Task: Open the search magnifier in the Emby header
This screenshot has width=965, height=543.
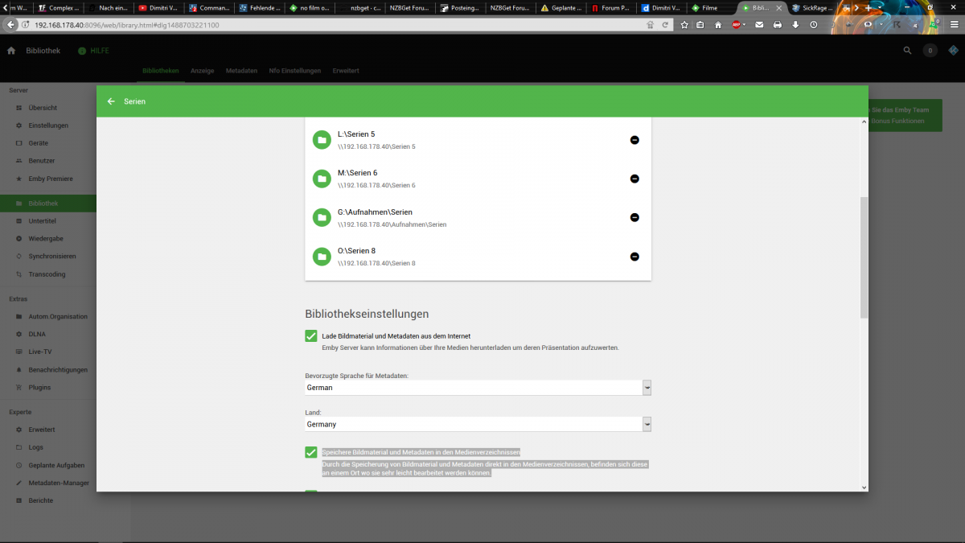Action: (907, 51)
